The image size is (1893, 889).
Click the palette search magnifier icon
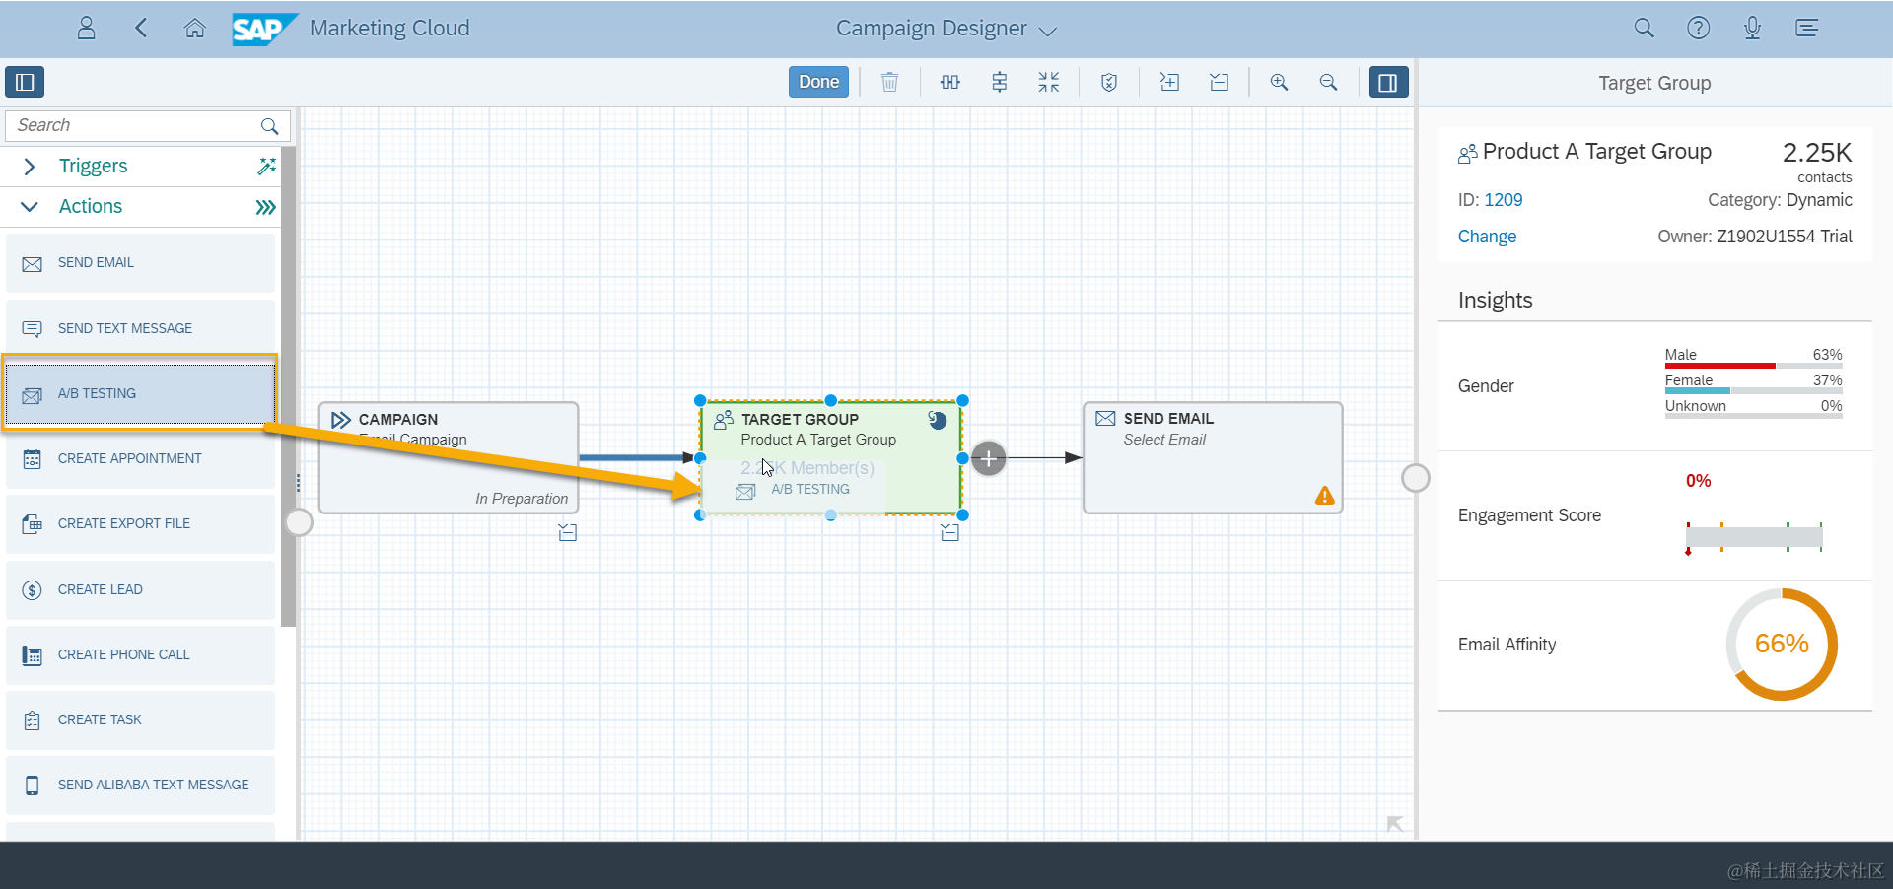pos(269,126)
